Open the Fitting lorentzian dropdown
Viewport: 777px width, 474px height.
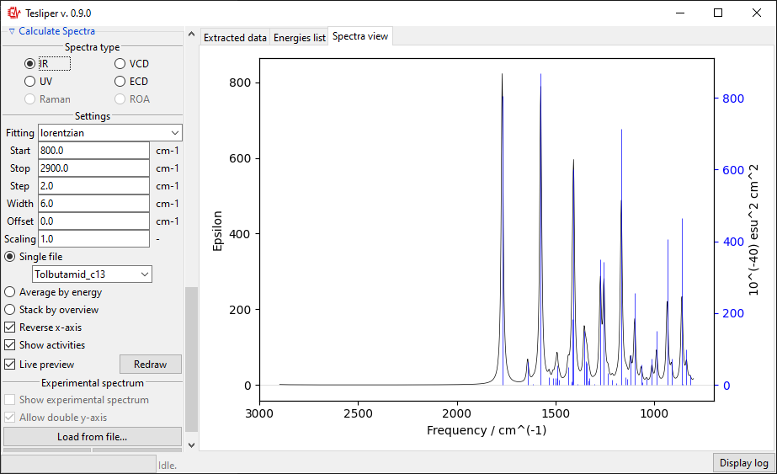click(110, 133)
